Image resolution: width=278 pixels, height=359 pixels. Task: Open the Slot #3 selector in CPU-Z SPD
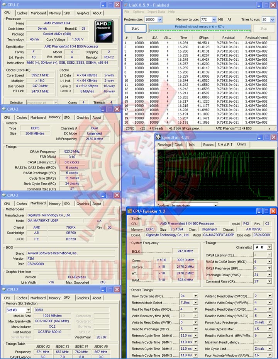tap(28, 310)
